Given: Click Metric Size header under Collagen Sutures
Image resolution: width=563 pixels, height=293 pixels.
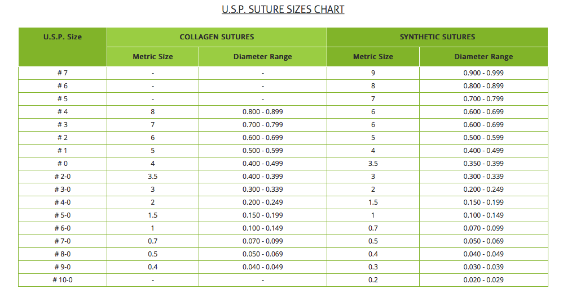Looking at the screenshot, I should click(153, 57).
